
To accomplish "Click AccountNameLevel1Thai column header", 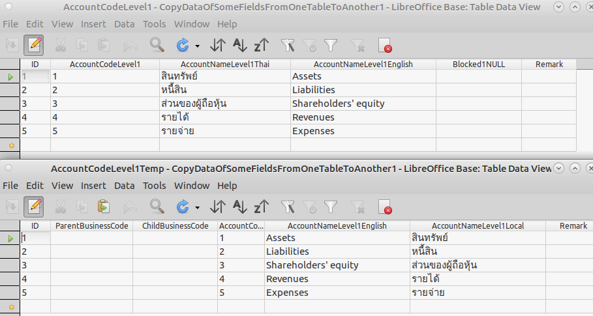I will coord(225,65).
